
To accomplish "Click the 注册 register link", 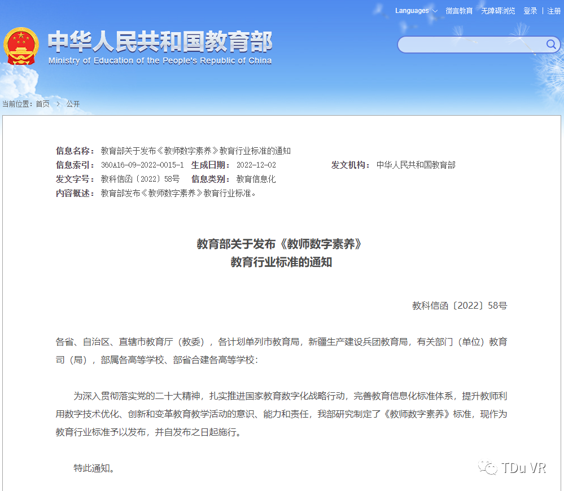I will coord(554,11).
